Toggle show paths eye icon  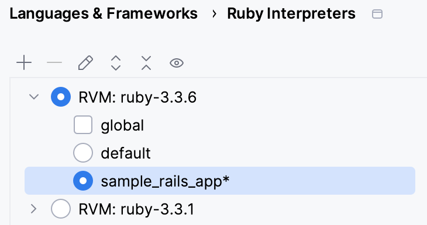(x=177, y=63)
